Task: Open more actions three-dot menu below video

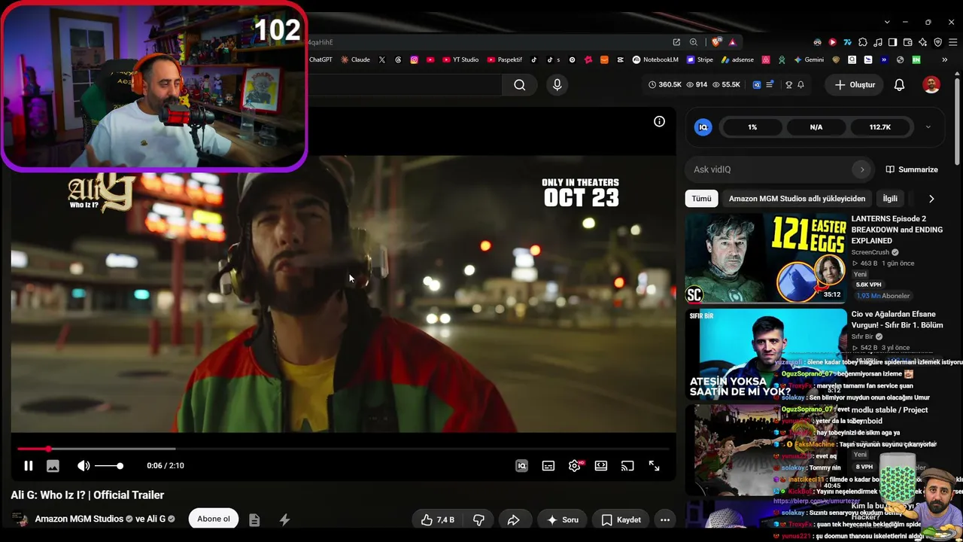Action: (x=665, y=519)
